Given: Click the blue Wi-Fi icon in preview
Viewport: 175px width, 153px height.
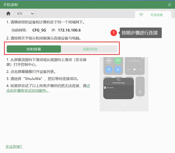Looking at the screenshot, I should point(109,70).
